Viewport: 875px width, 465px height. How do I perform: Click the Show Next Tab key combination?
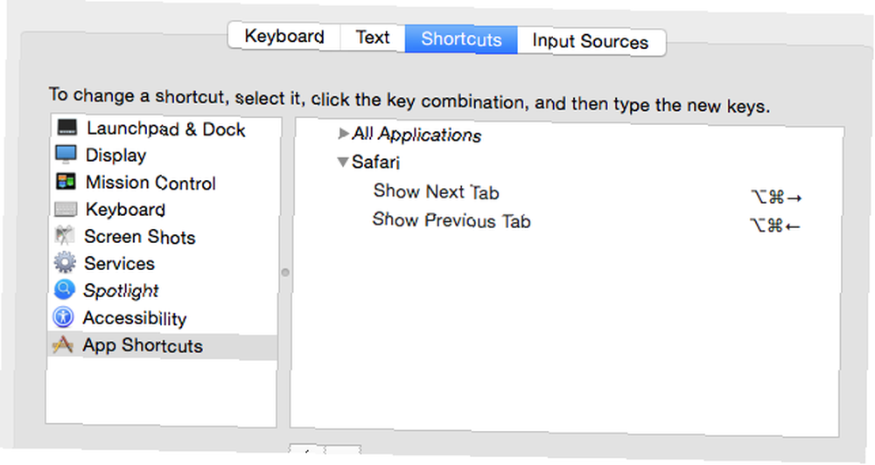click(776, 198)
